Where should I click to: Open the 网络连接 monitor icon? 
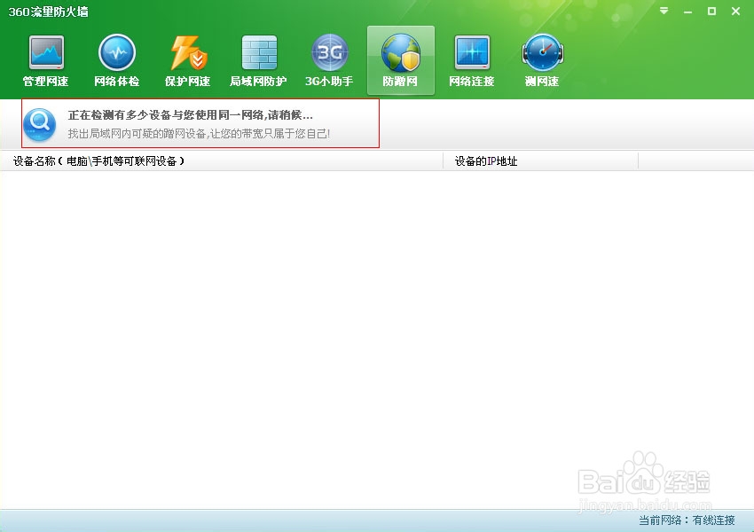[x=472, y=61]
